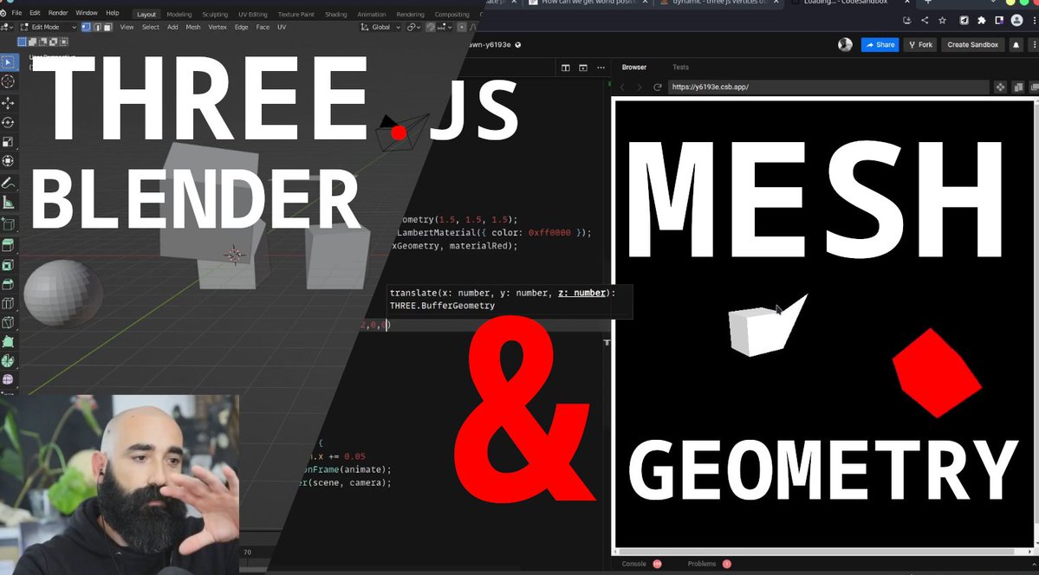Viewport: 1039px width, 575px height.
Task: Select the Cursor tool in Blender
Action: tap(8, 81)
